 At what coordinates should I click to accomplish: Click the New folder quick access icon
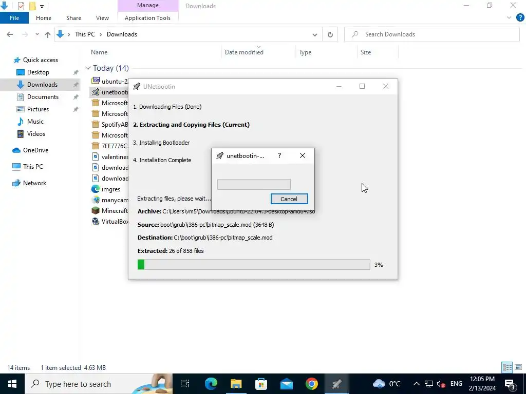point(32,6)
